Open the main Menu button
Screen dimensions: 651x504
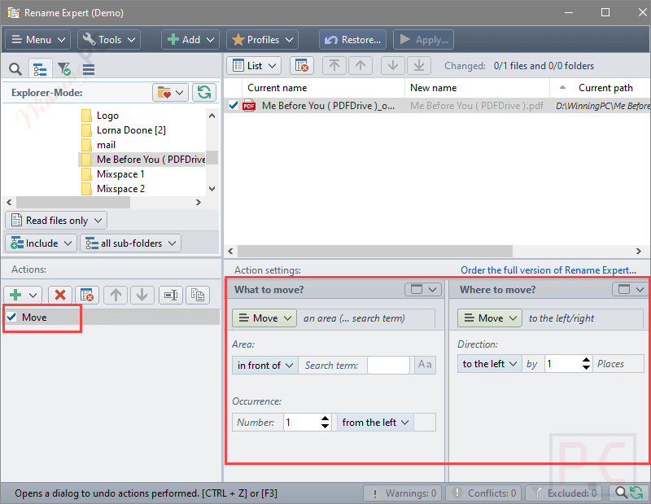coord(37,39)
